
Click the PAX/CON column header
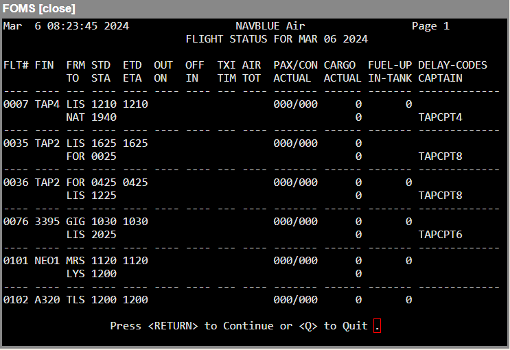295,65
